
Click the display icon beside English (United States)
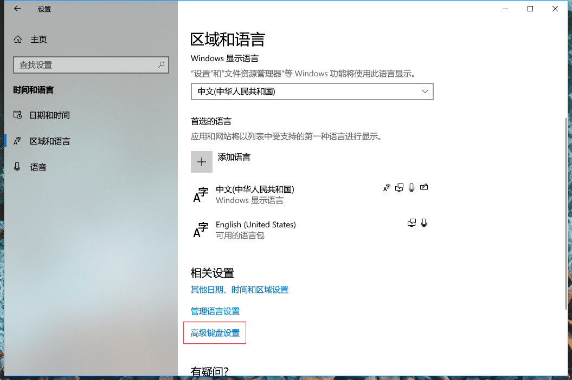tap(412, 222)
